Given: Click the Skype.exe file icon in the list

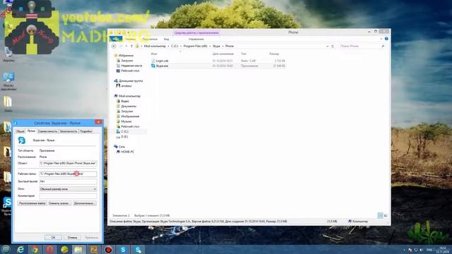Looking at the screenshot, I should (153, 66).
